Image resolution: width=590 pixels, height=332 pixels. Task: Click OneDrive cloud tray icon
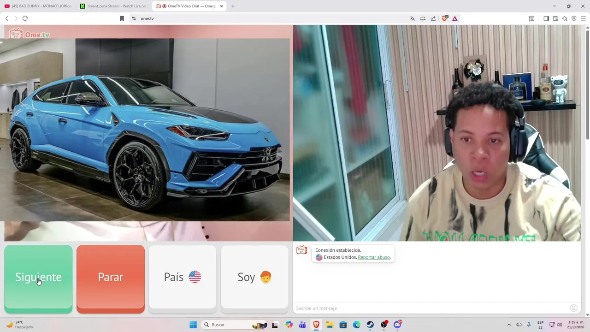(x=519, y=325)
